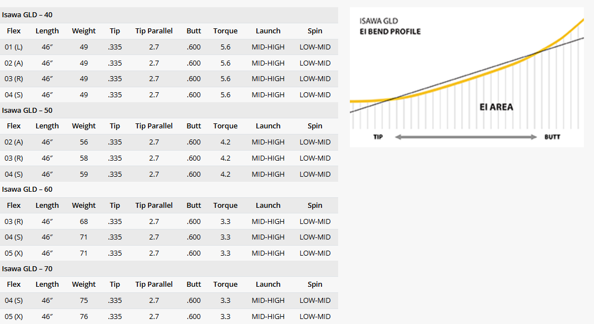Select LOW-MID spin in GLD – 50 02 (A) row

click(315, 142)
